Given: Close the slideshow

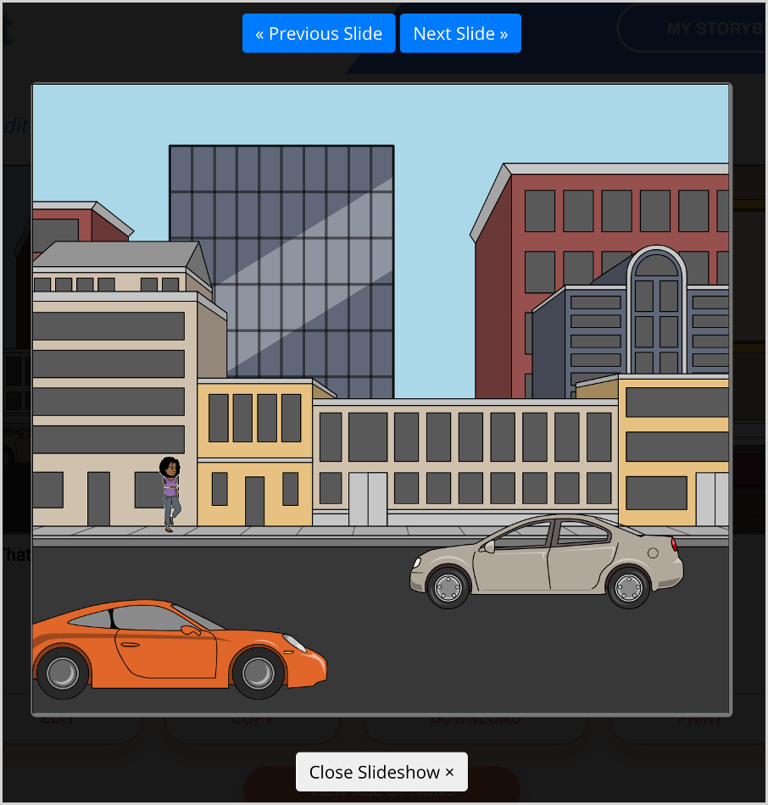Looking at the screenshot, I should [x=381, y=772].
